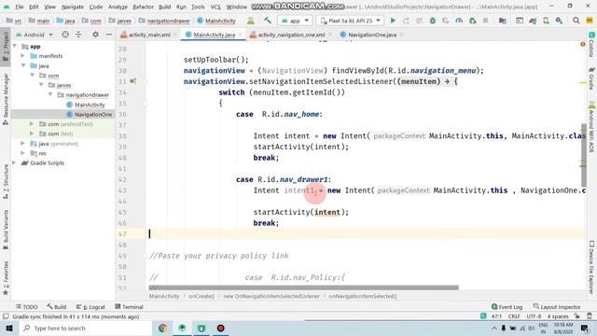
Task: Open Layout Inspector
Action: coord(557,307)
